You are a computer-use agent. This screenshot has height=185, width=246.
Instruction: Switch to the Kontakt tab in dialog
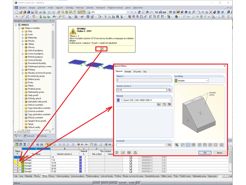tap(128, 72)
